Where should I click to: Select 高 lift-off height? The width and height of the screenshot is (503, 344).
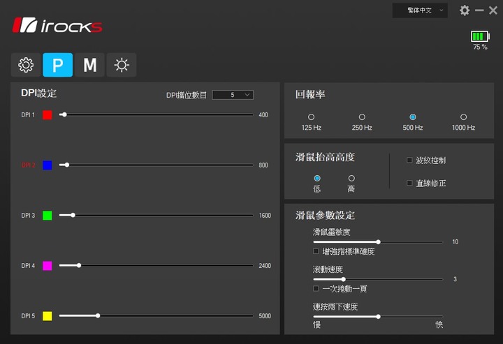coord(351,178)
